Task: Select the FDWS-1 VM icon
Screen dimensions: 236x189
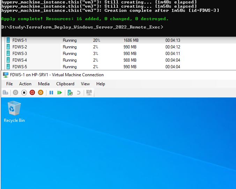Action: coord(8,40)
